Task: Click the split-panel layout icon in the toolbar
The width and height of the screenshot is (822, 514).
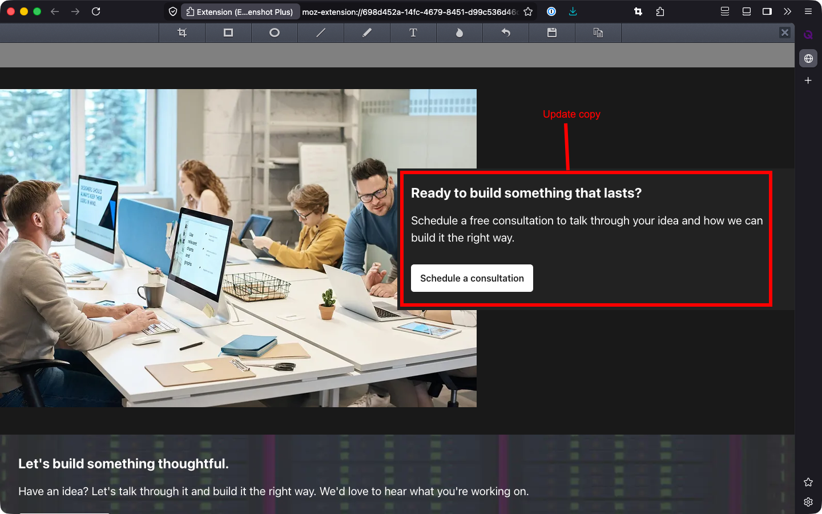Action: point(746,11)
